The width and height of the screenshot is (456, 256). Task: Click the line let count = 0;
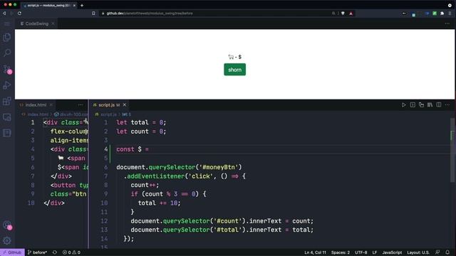pos(141,132)
